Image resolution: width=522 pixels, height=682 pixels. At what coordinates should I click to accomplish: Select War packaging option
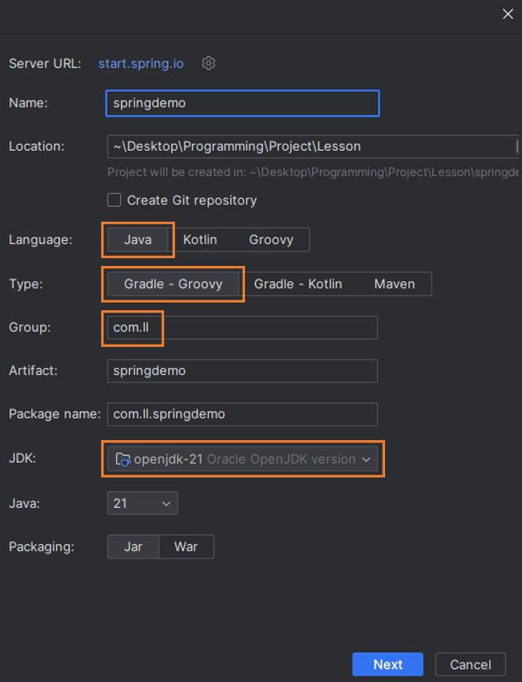186,547
